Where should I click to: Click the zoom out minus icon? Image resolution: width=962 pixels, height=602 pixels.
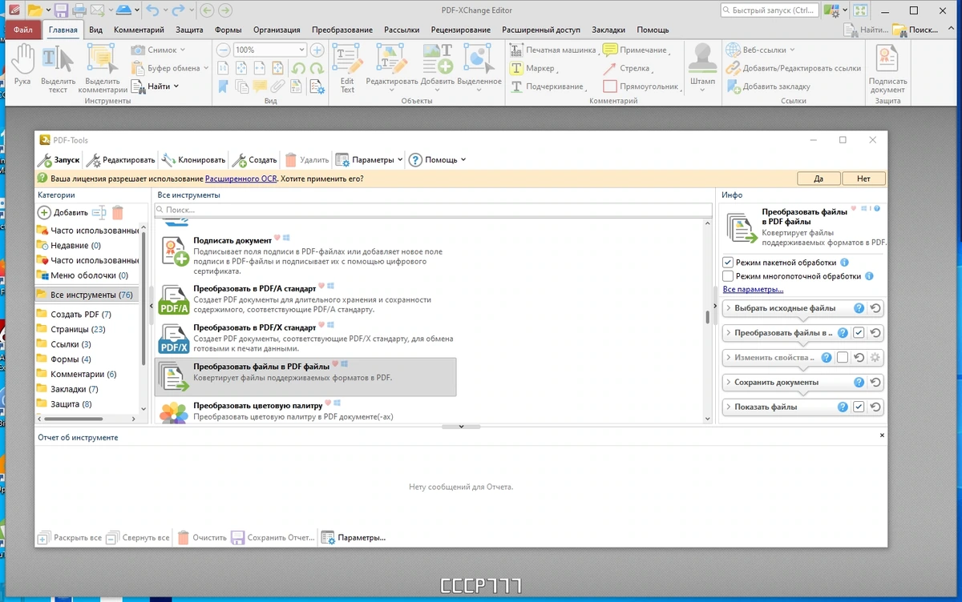224,50
